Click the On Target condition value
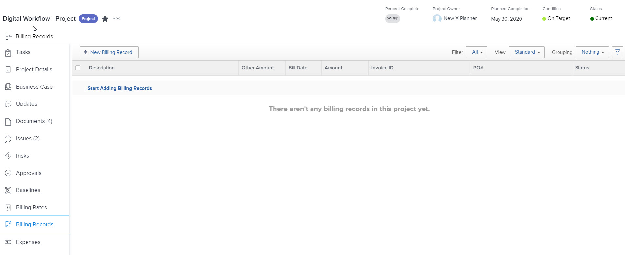 pyautogui.click(x=559, y=18)
